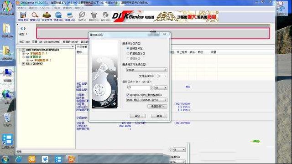Launch the Recover Files (恢复文件) tool
The image size is (292, 164).
(47, 16)
